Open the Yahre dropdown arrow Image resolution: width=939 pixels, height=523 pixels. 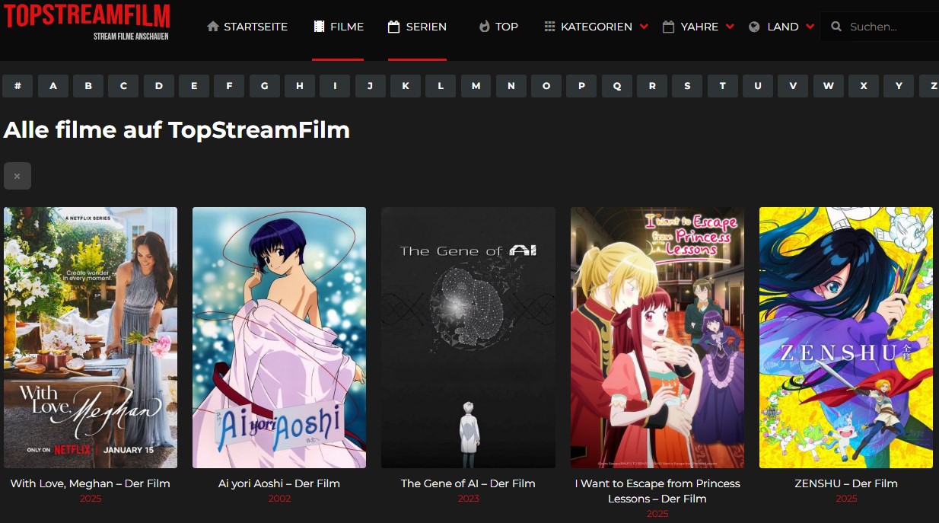click(731, 26)
